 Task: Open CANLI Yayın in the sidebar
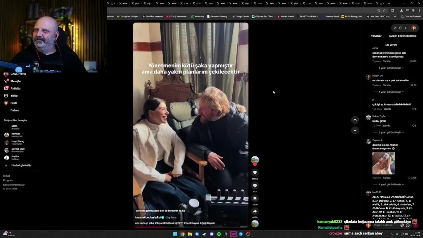tap(15, 74)
